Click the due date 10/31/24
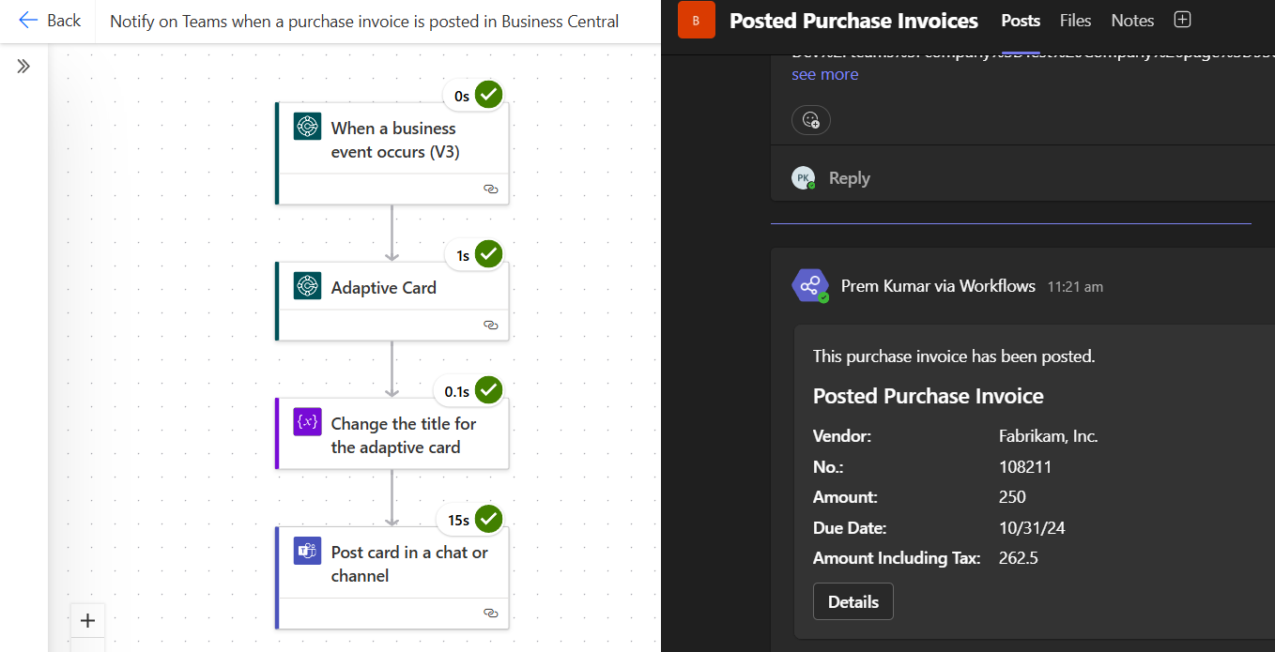Viewport: 1275px width, 652px height. [x=1032, y=528]
